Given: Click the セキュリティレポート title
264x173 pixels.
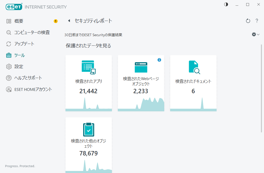Looking at the screenshot, I should [x=93, y=21].
